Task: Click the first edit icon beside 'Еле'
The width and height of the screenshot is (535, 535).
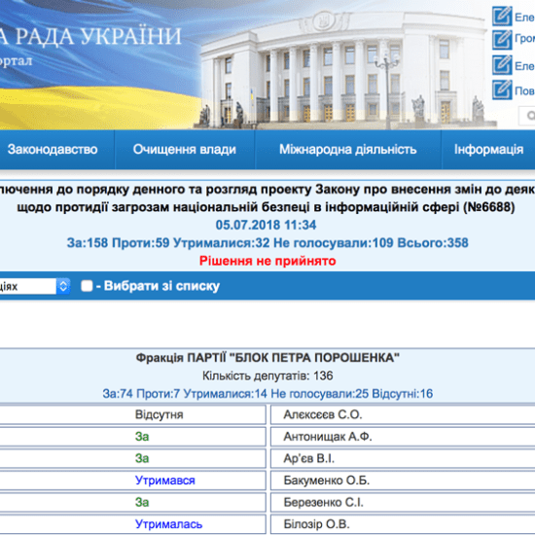Action: pos(502,16)
